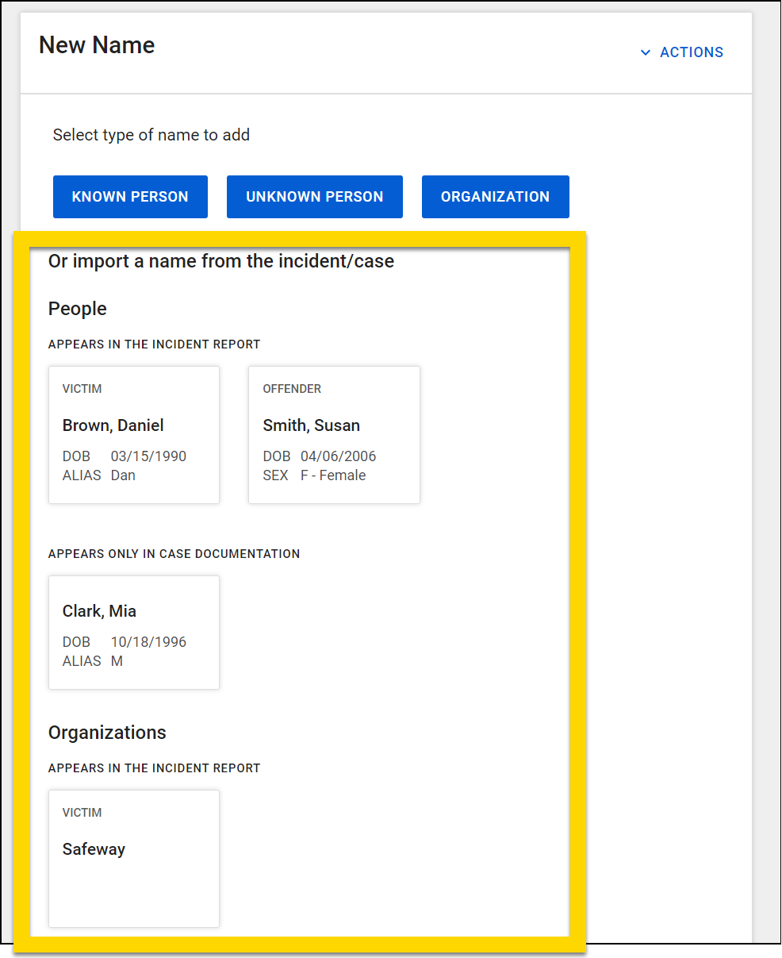The width and height of the screenshot is (782, 958).
Task: Click the APPEARS ONLY IN CASE DOCUMENTATION header
Action: coord(174,553)
